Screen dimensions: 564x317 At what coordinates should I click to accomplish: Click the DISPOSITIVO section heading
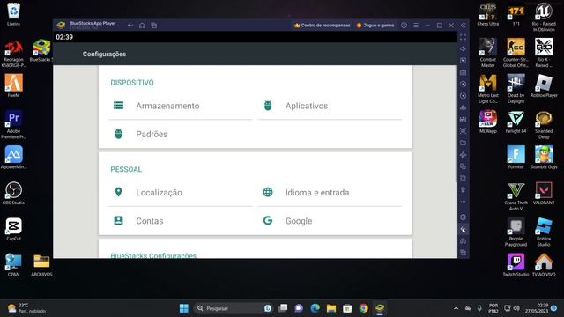coord(132,83)
